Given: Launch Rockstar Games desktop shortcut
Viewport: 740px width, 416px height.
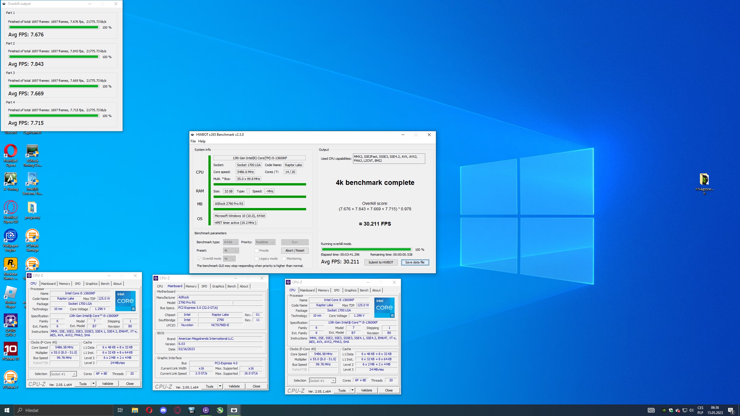Looking at the screenshot, I should (x=11, y=269).
